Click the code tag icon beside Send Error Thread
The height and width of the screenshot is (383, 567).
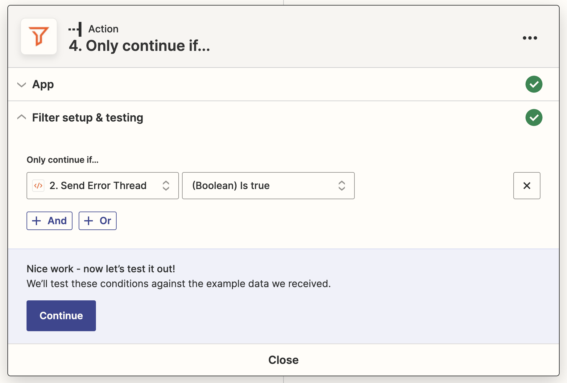click(x=38, y=186)
